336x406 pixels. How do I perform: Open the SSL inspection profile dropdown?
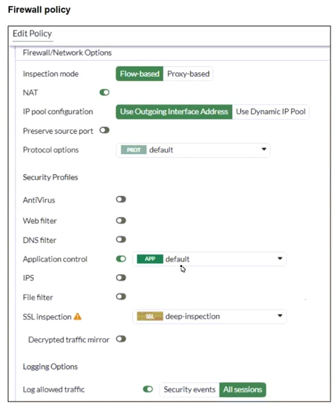pyautogui.click(x=280, y=317)
